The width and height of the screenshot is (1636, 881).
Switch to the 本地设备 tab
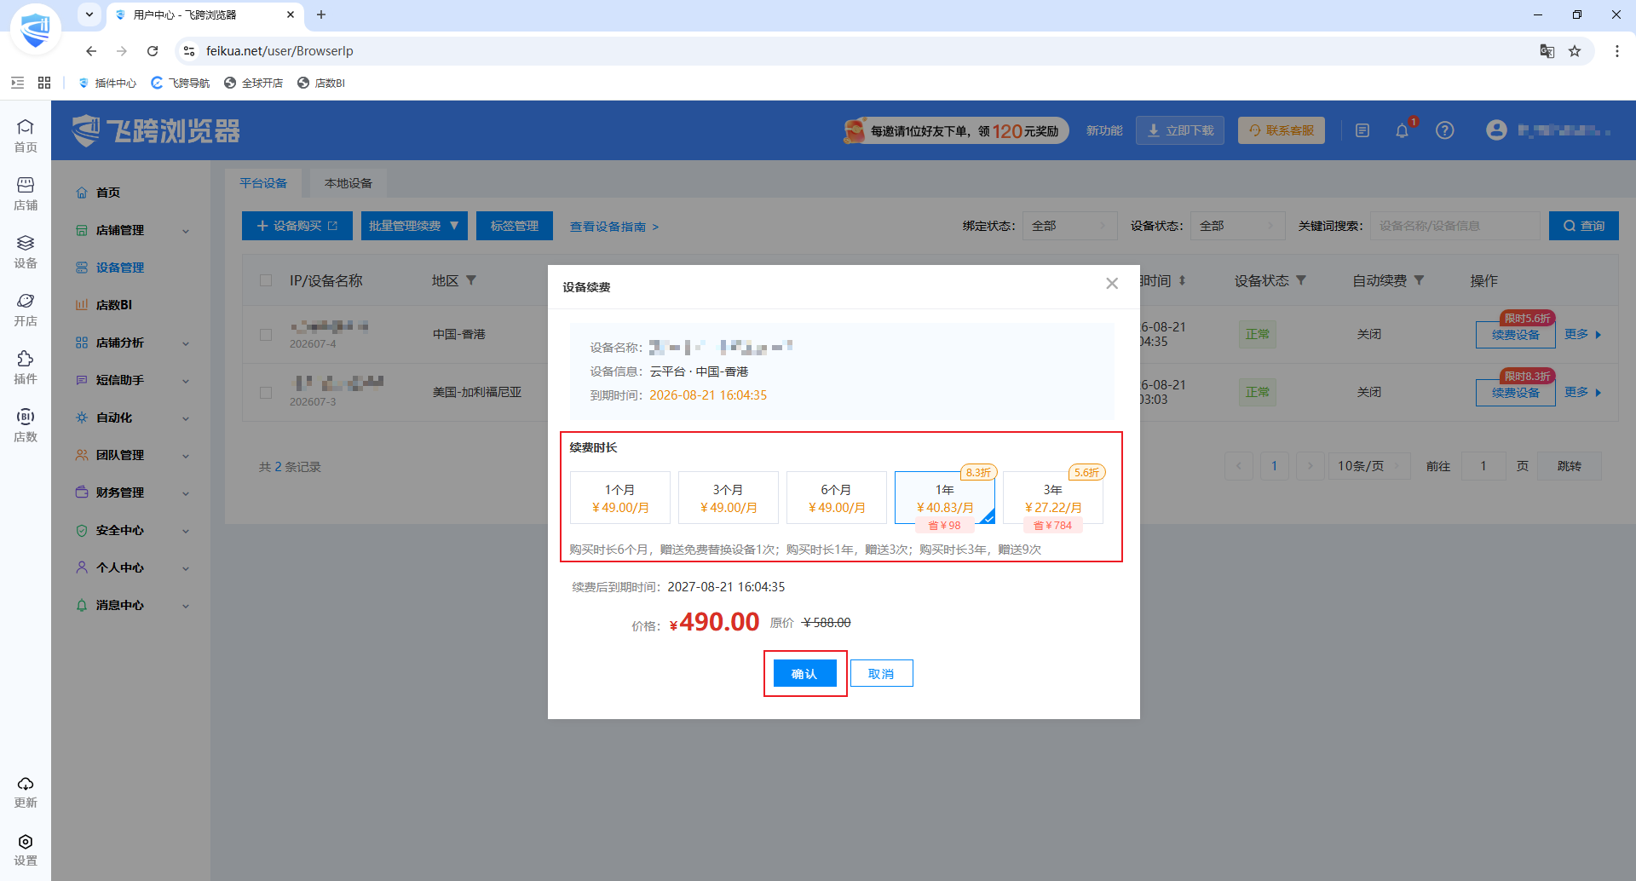pyautogui.click(x=349, y=183)
